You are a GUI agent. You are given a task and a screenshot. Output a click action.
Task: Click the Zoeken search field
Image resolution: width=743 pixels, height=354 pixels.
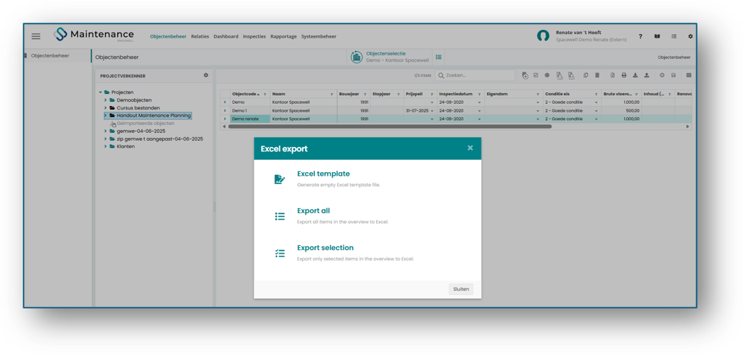[475, 75]
